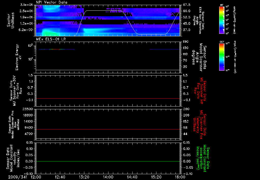Click the red MU Scanner Pos telemetry line
260x180 pixels.
(x=108, y=129)
